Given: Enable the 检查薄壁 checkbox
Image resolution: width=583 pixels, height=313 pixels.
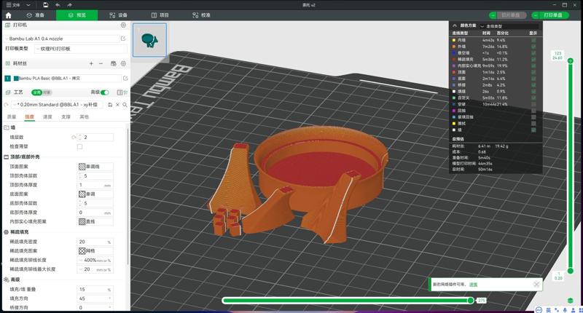Looking at the screenshot, I should 79,146.
